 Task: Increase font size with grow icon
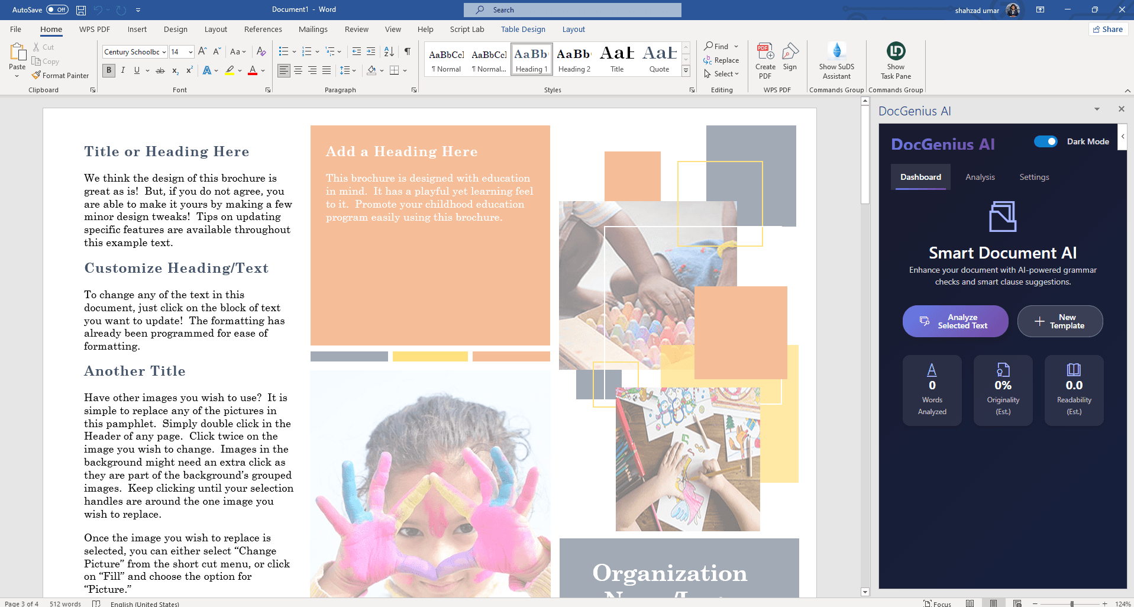click(x=202, y=51)
